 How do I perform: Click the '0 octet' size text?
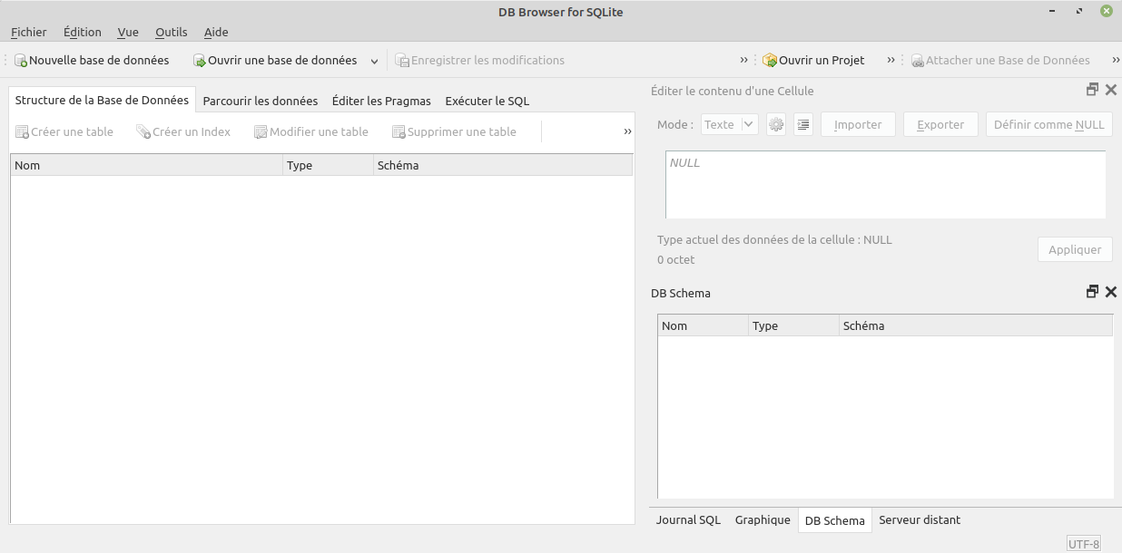pyautogui.click(x=675, y=259)
